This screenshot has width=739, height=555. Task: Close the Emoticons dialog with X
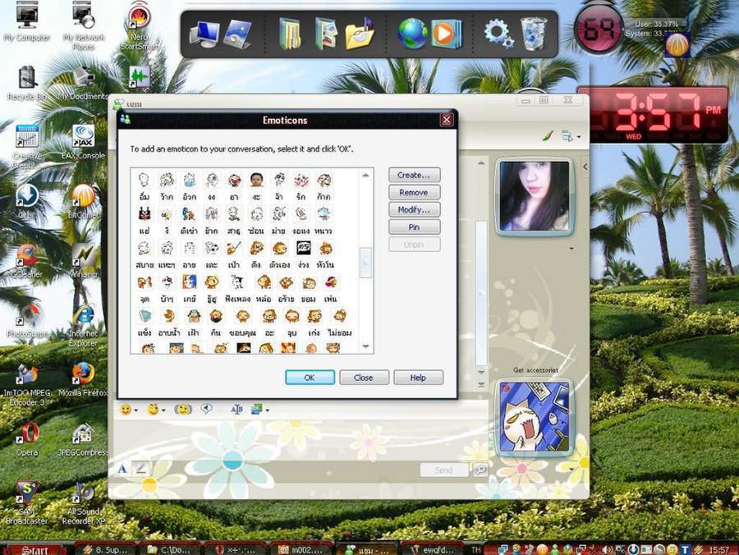tap(447, 120)
